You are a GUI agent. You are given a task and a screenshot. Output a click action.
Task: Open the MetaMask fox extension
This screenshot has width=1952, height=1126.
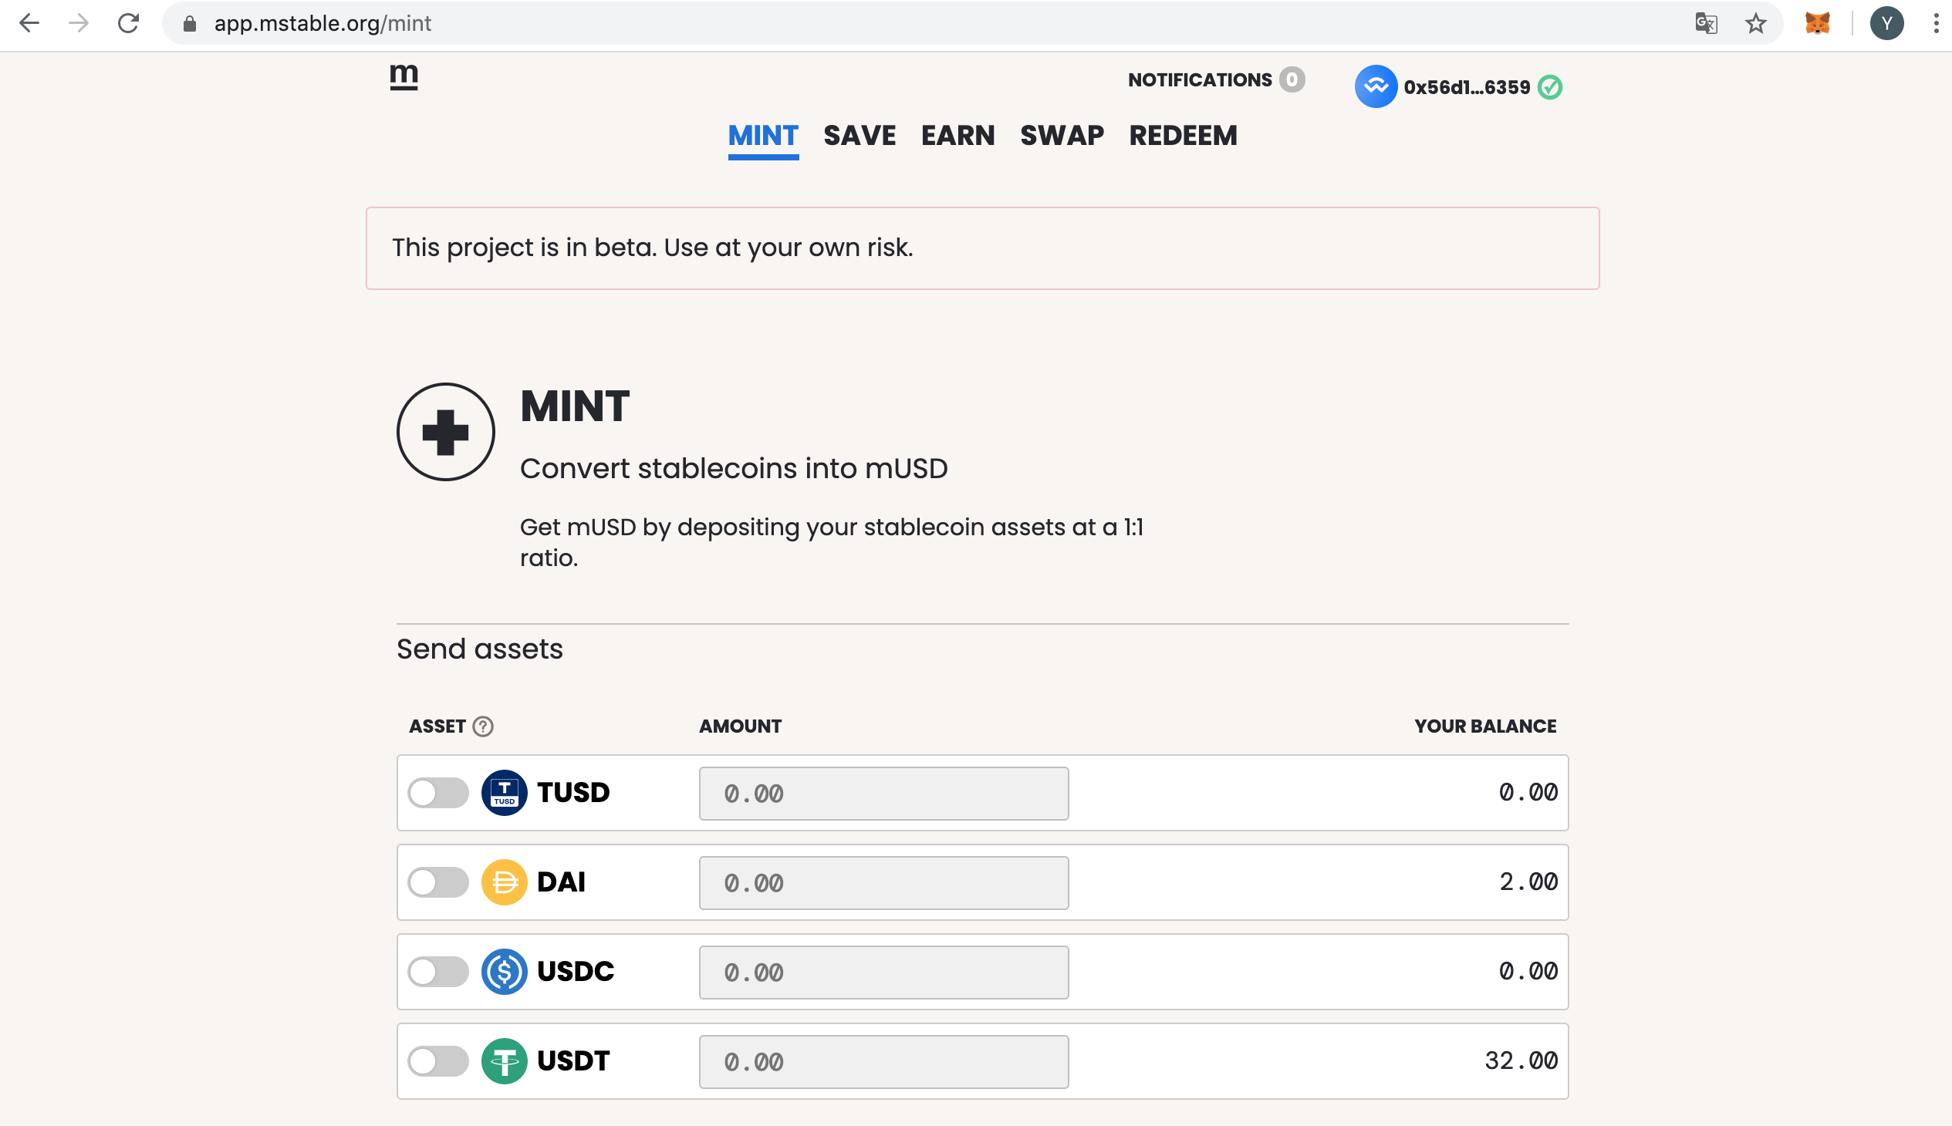(1817, 23)
